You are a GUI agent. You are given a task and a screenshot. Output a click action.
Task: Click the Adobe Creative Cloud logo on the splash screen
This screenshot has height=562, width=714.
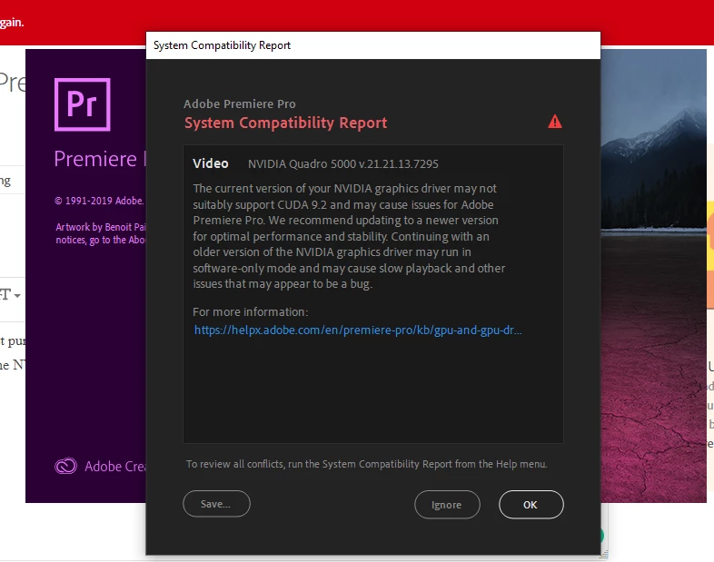tap(65, 466)
